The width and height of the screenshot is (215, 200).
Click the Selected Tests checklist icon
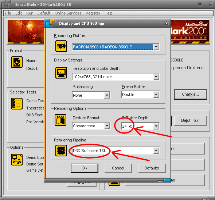(17, 104)
